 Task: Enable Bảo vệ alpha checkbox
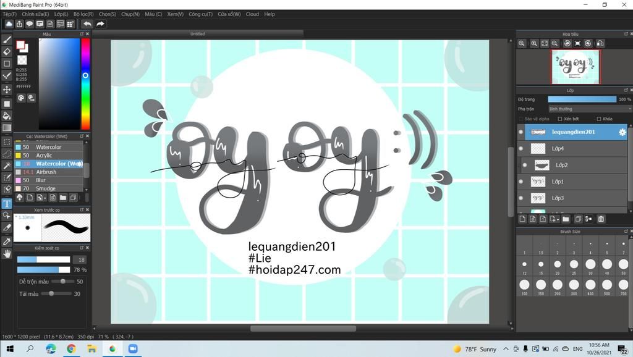click(x=520, y=119)
